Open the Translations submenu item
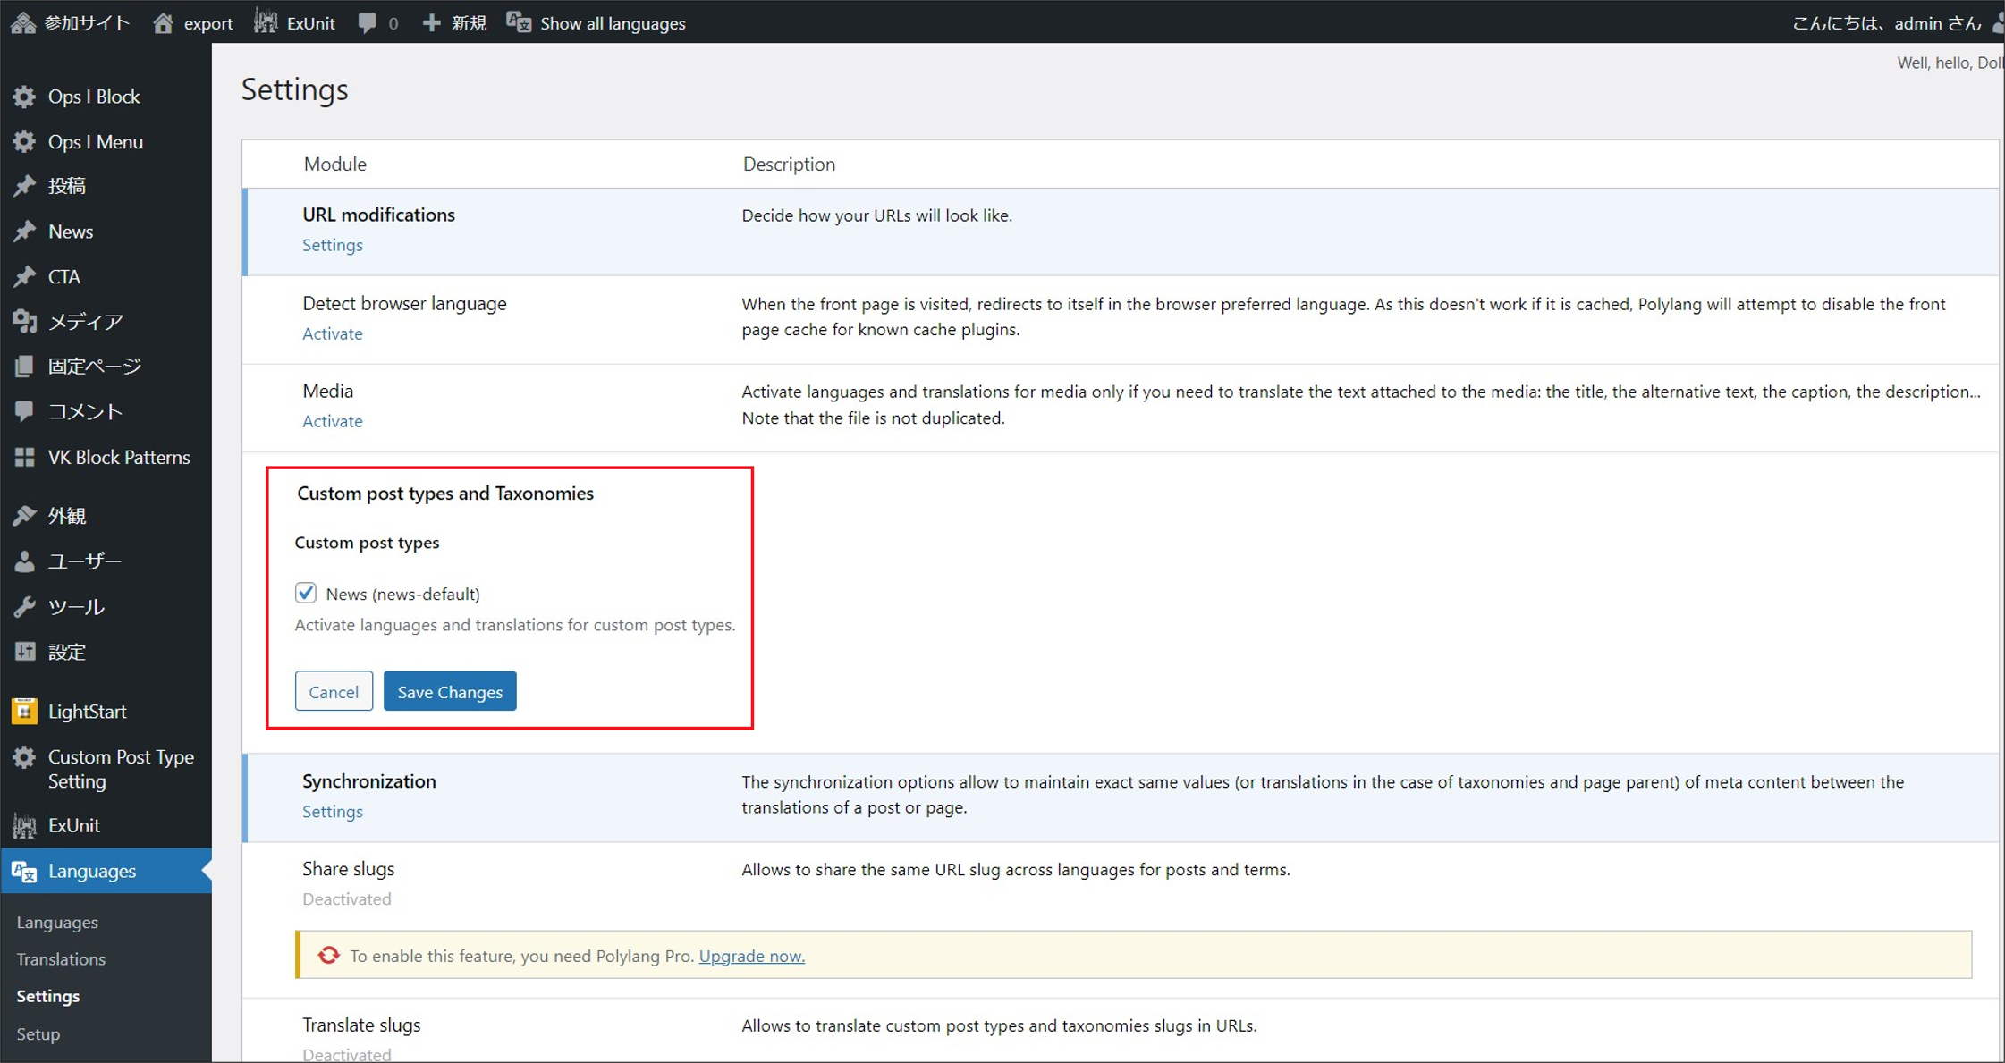This screenshot has width=2005, height=1063. [61, 958]
